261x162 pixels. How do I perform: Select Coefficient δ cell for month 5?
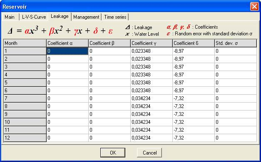(194, 83)
